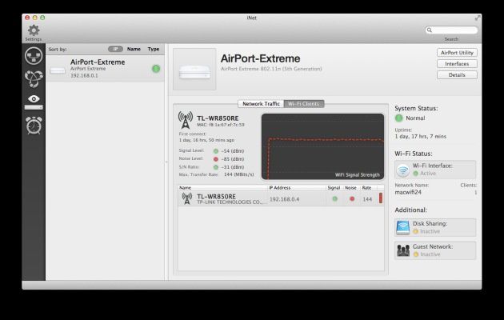Click 192.168.0.1 address in device list
This screenshot has height=320, width=504.
point(84,75)
